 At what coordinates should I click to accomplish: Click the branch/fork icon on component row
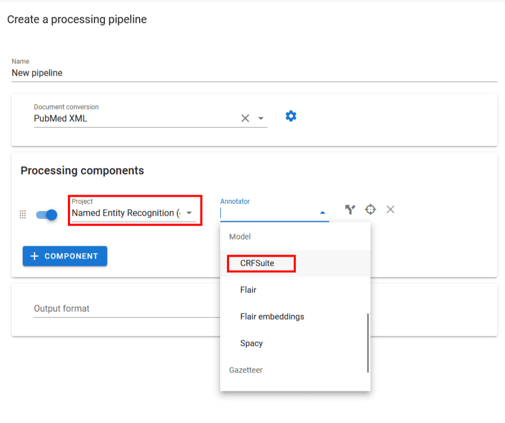[350, 210]
